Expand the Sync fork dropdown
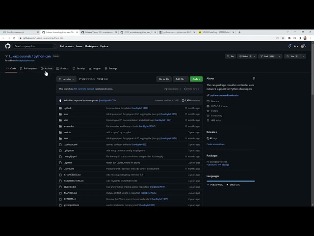 click(192, 89)
